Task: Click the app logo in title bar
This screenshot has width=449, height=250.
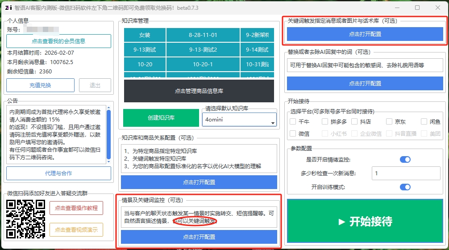Action: 8,8
